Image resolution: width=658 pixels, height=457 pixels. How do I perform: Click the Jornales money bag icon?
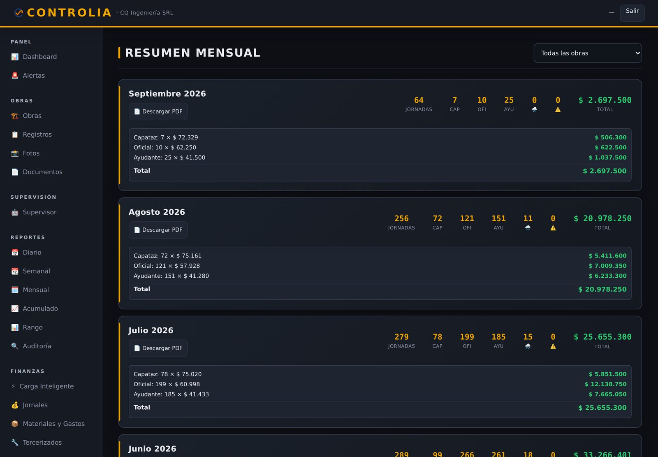click(x=15, y=405)
